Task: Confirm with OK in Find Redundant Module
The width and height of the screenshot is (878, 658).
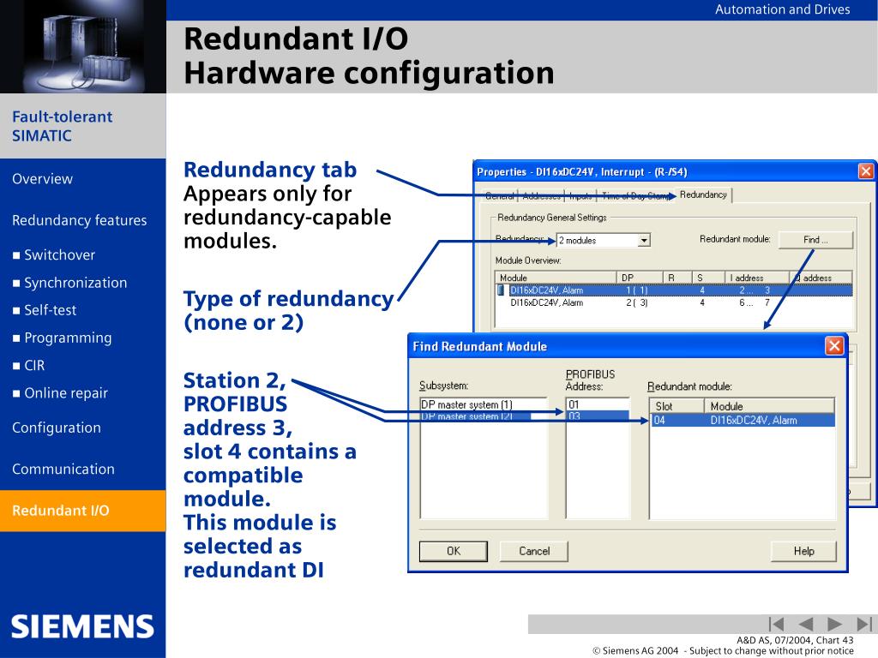Action: (x=453, y=551)
